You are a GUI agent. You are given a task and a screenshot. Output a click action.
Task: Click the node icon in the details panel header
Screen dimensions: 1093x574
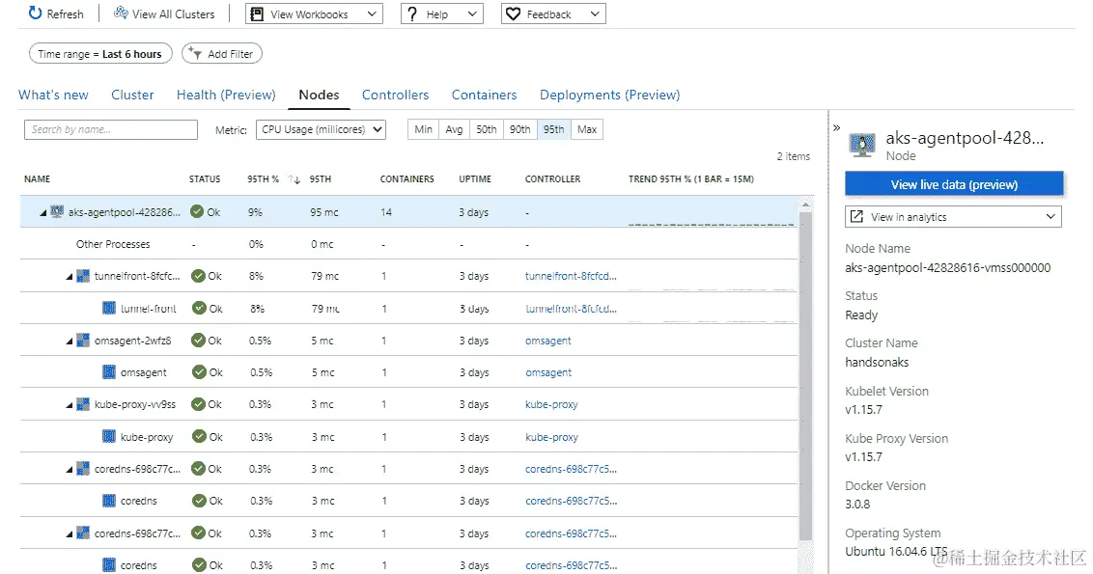tap(862, 145)
